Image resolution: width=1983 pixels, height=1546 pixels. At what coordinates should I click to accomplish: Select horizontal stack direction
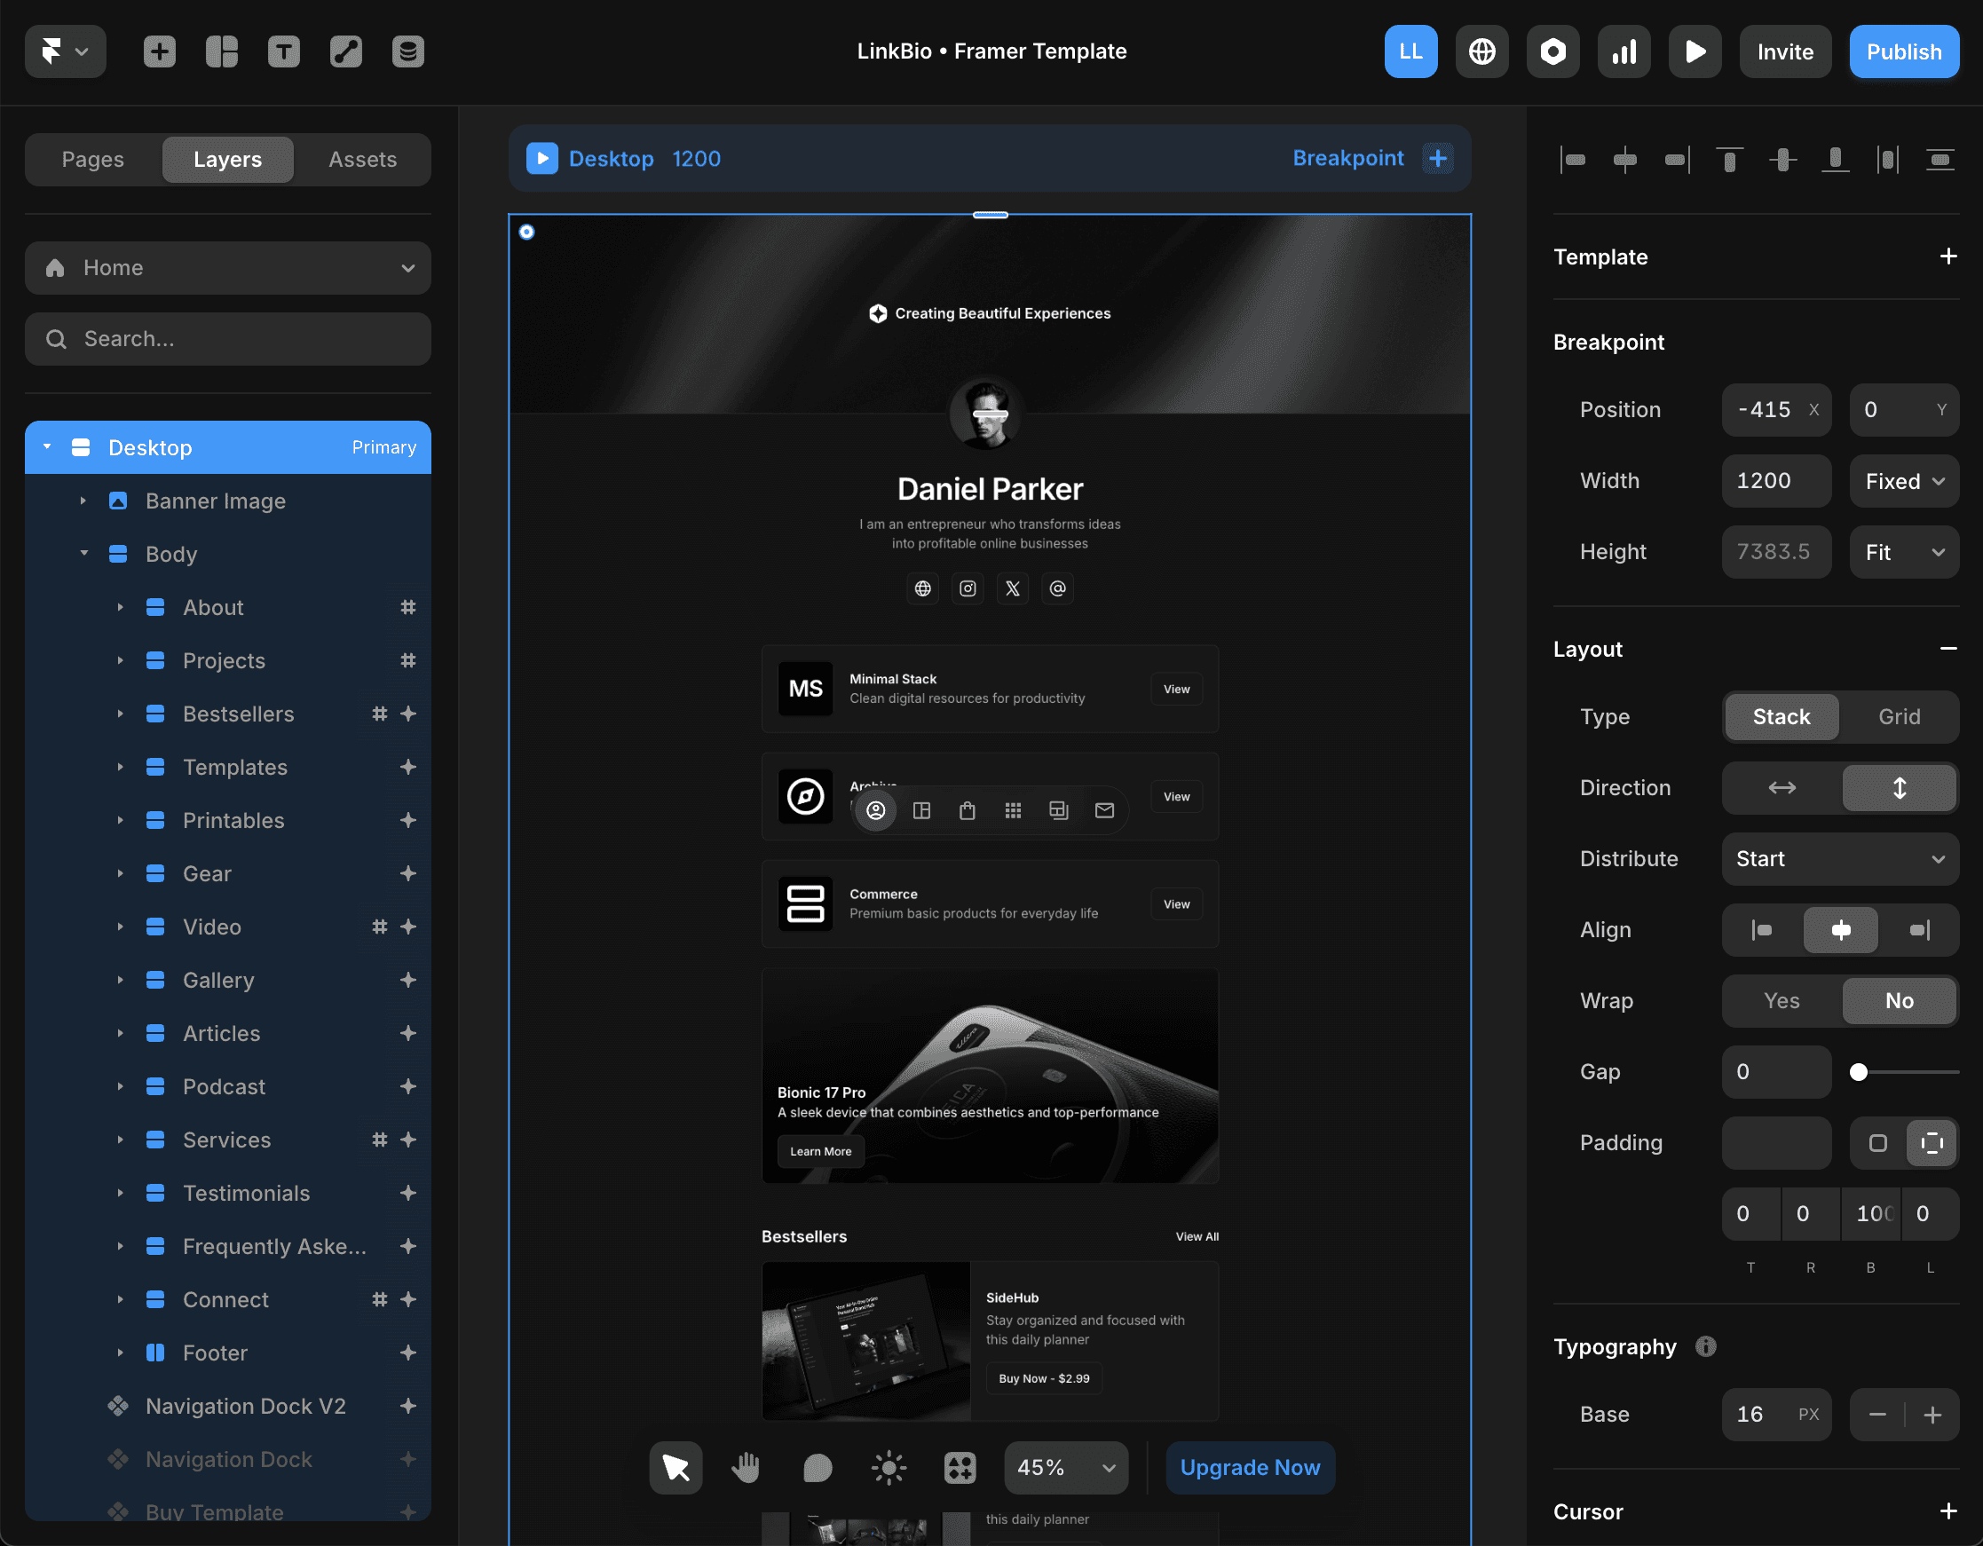click(x=1781, y=787)
